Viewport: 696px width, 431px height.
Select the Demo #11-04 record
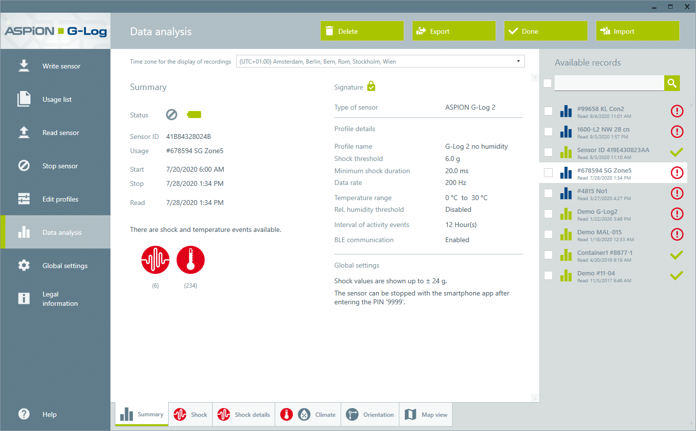pos(613,275)
